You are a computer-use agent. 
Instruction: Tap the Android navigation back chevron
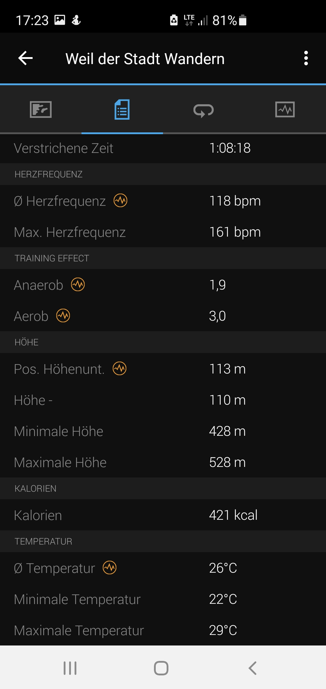coord(253,668)
